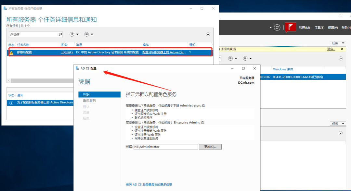The image size is (351, 191).
Task: Open the 配置目标服务器上的 Active Directory link
Action: coord(164,52)
